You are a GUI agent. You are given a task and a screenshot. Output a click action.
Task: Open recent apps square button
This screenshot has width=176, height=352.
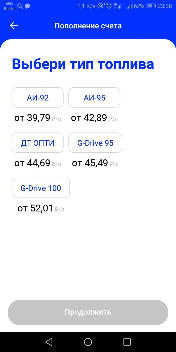127,342
